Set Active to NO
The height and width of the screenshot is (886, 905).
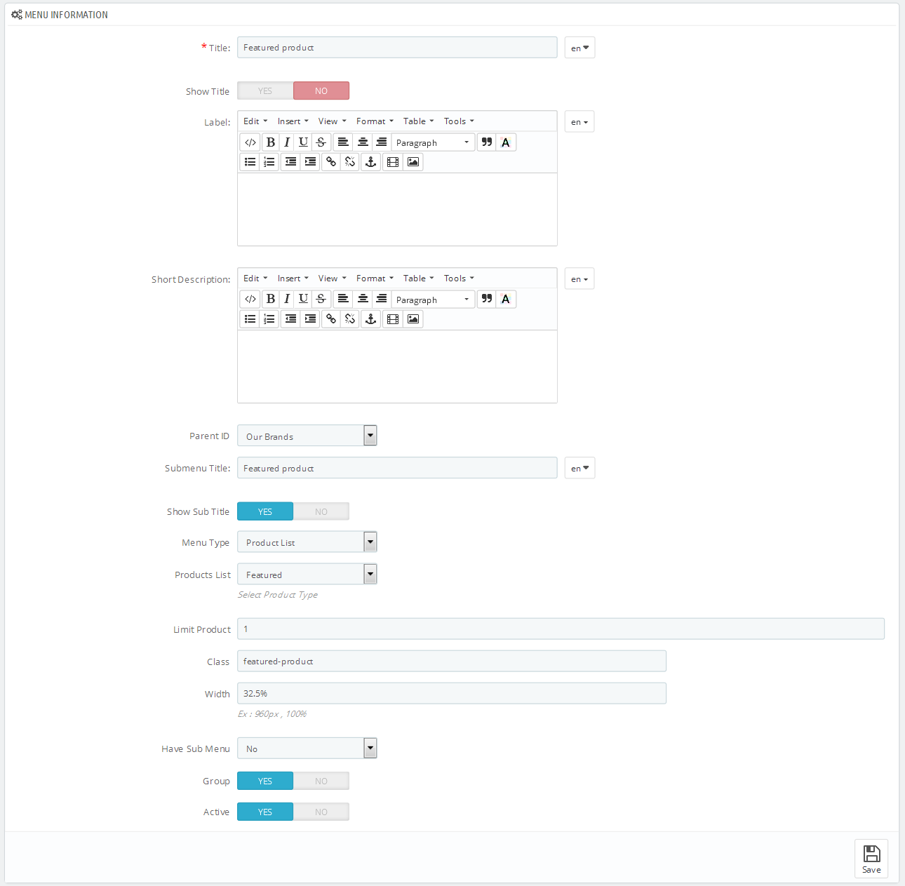[321, 812]
